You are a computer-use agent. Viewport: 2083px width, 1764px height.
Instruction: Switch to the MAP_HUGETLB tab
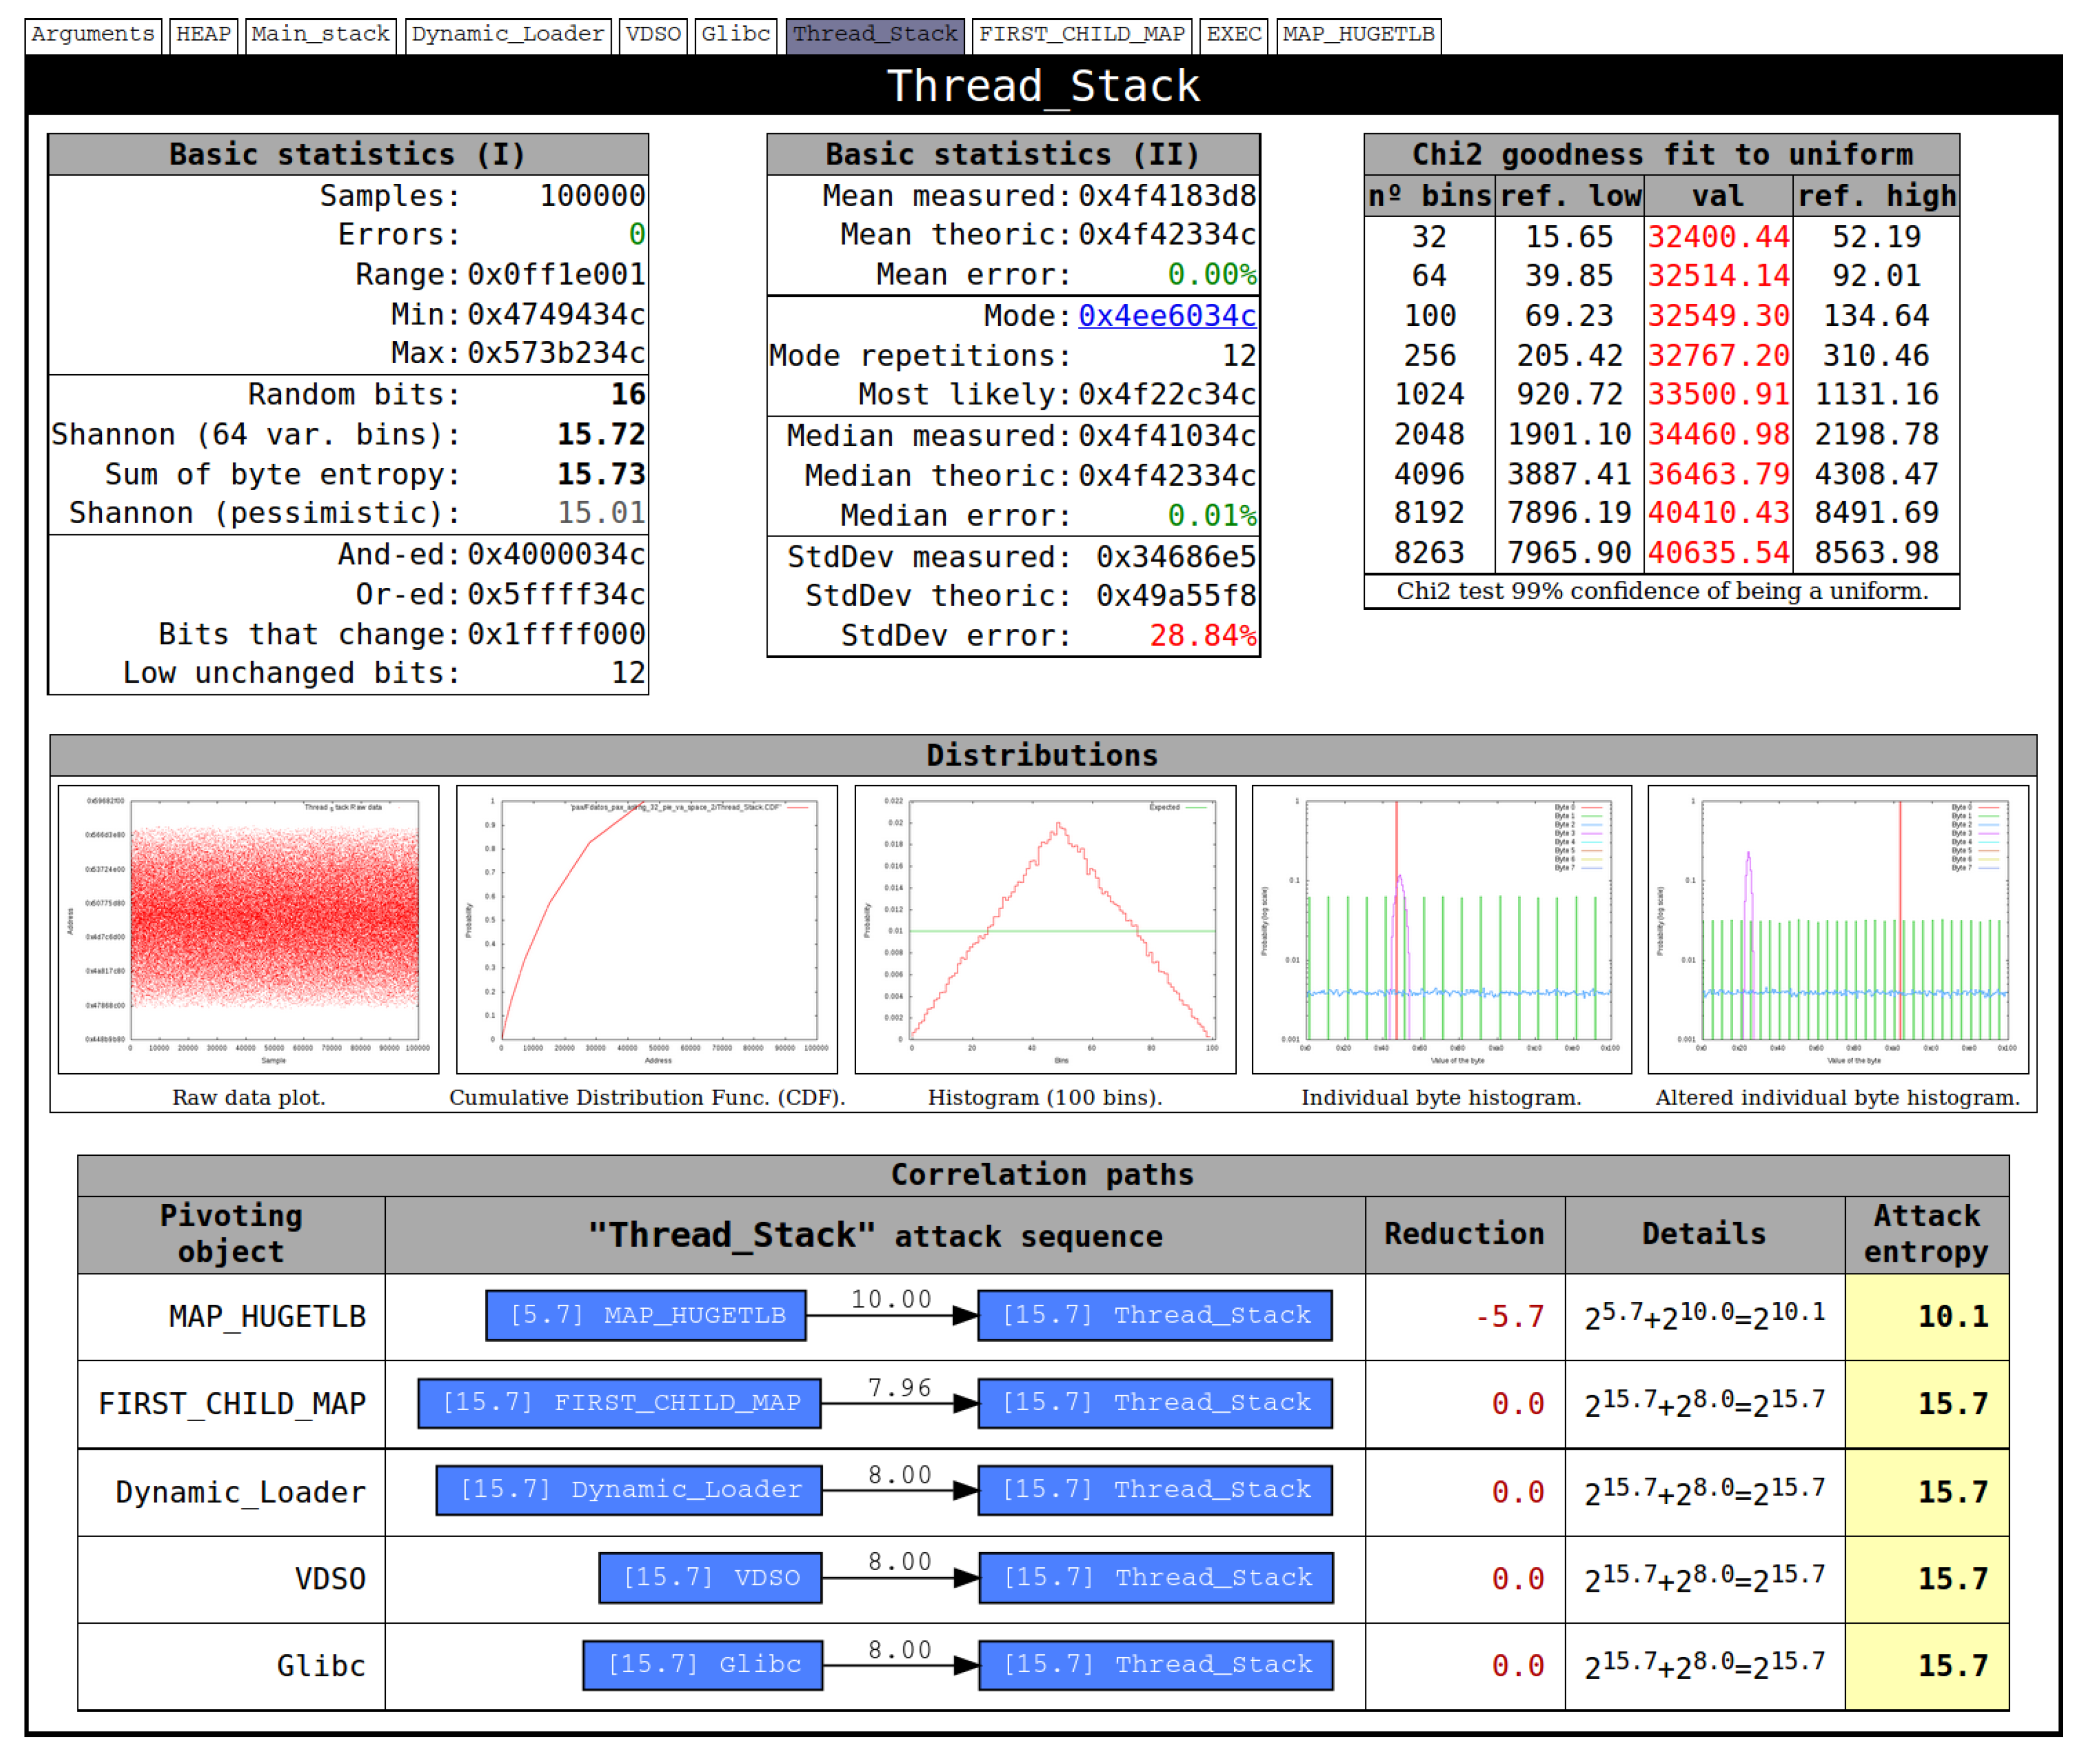(1358, 35)
